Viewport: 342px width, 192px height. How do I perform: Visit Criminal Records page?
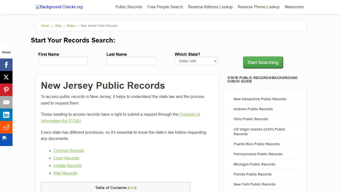click(x=69, y=150)
